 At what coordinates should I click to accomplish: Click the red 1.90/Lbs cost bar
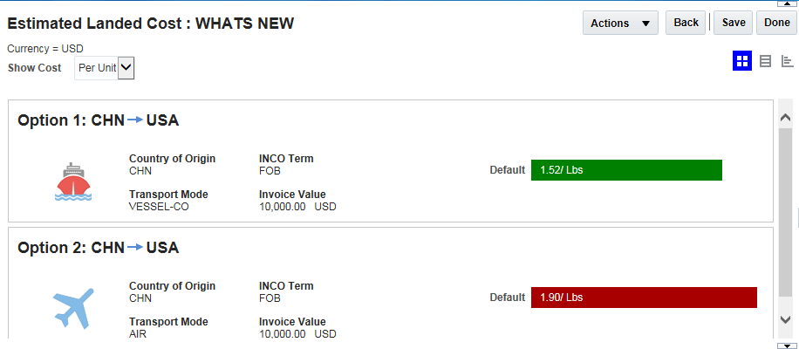pos(644,298)
